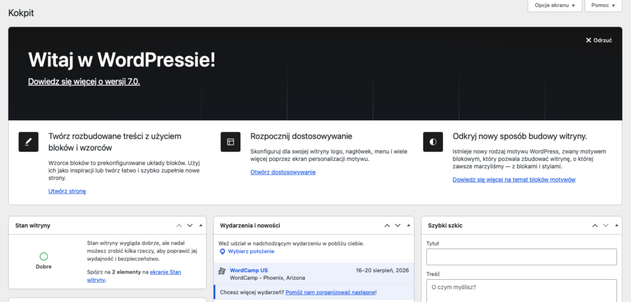Click the layout customization icon
Image resolution: width=631 pixels, height=302 pixels.
tap(230, 142)
